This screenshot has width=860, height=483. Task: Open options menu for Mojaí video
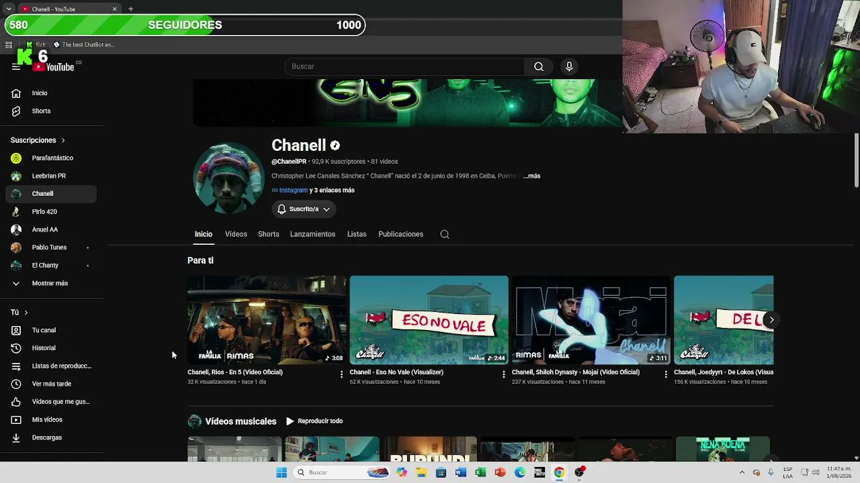coord(666,374)
